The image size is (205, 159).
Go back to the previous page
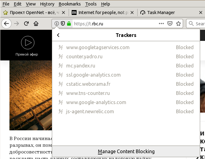[x=6, y=23]
